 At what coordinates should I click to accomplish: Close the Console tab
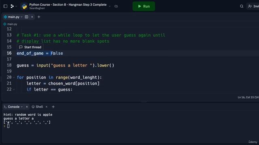point(27,107)
